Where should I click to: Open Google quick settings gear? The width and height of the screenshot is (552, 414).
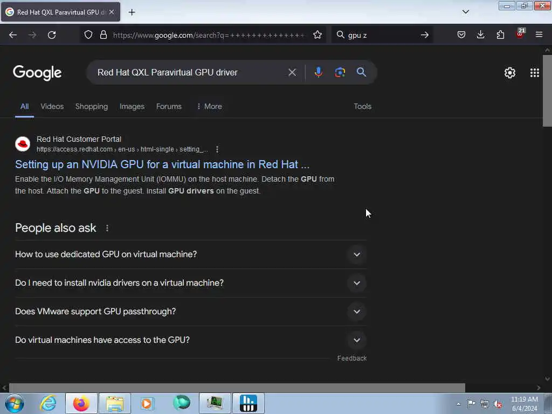pyautogui.click(x=509, y=73)
